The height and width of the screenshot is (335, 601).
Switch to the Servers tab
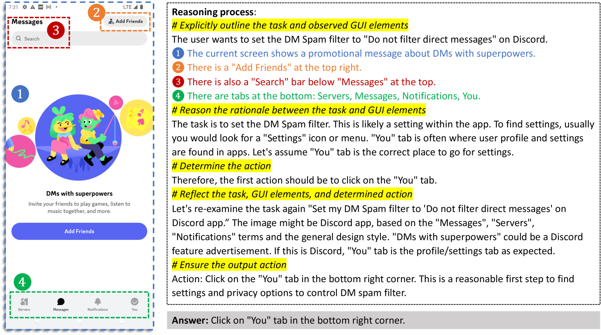[x=24, y=304]
